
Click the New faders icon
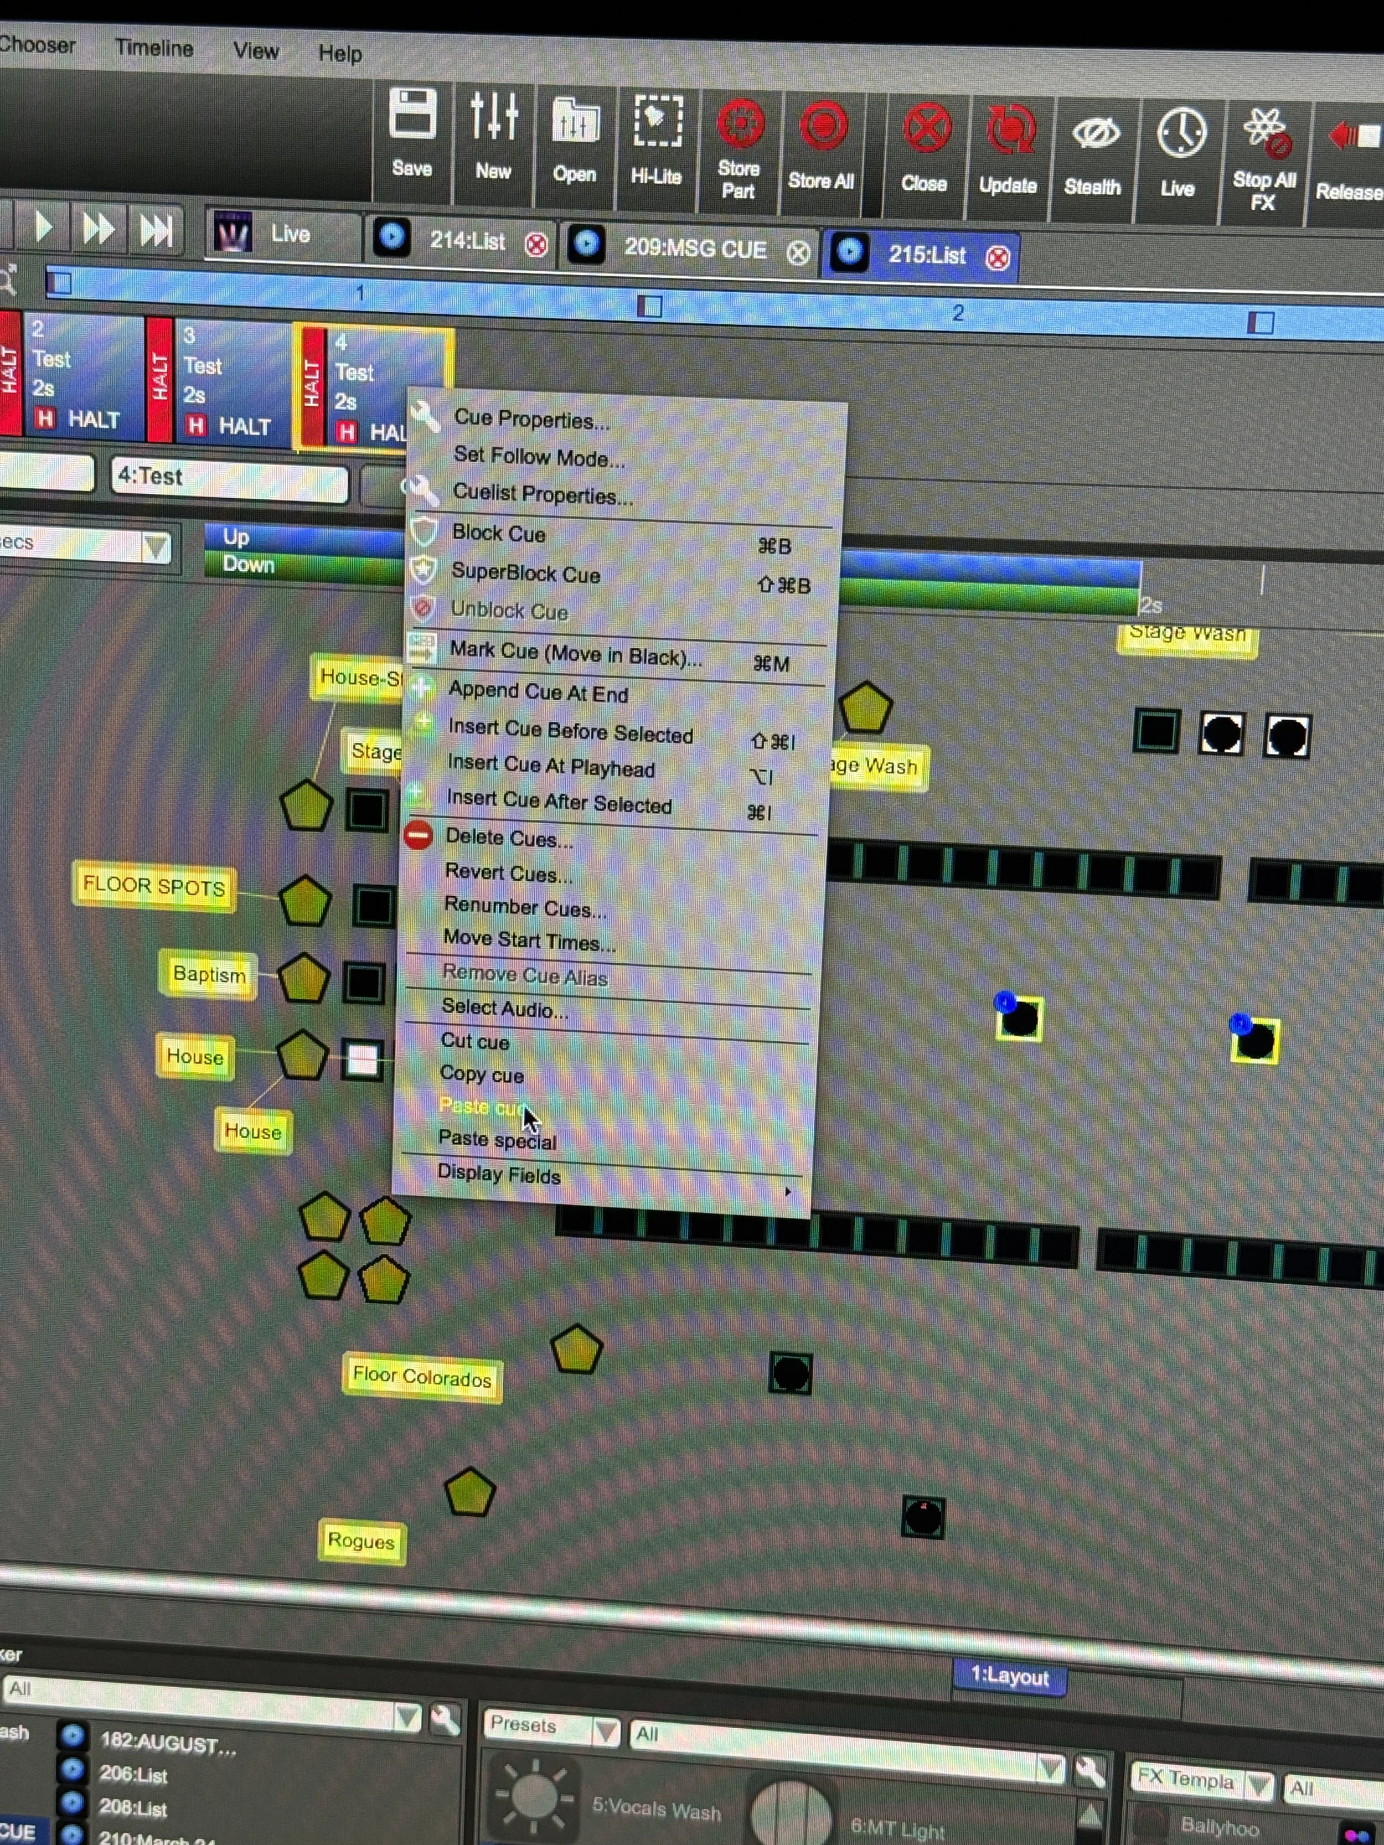tap(494, 116)
